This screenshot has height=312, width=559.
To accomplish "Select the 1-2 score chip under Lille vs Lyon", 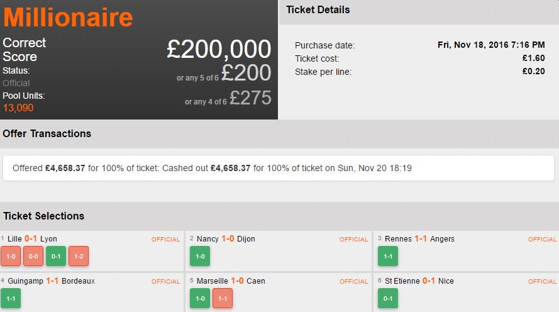I will [79, 256].
